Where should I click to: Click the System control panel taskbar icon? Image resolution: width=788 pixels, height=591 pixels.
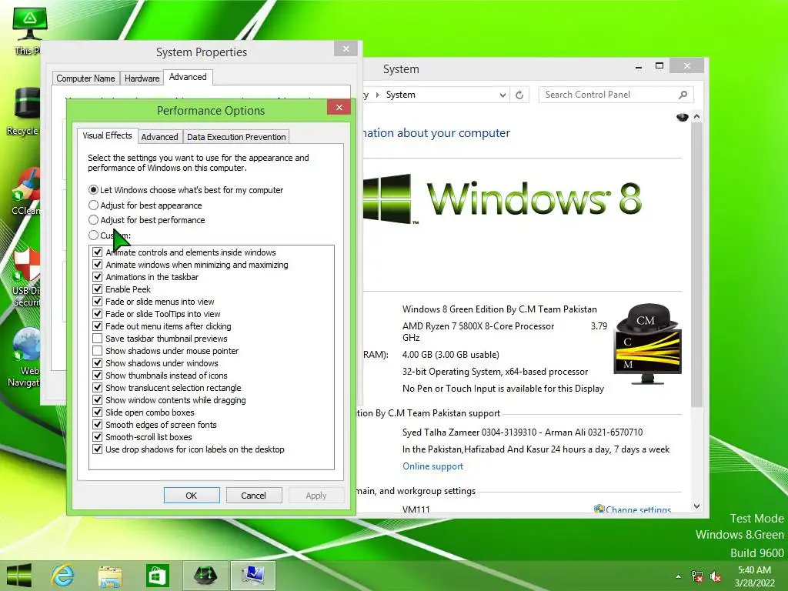tap(252, 576)
